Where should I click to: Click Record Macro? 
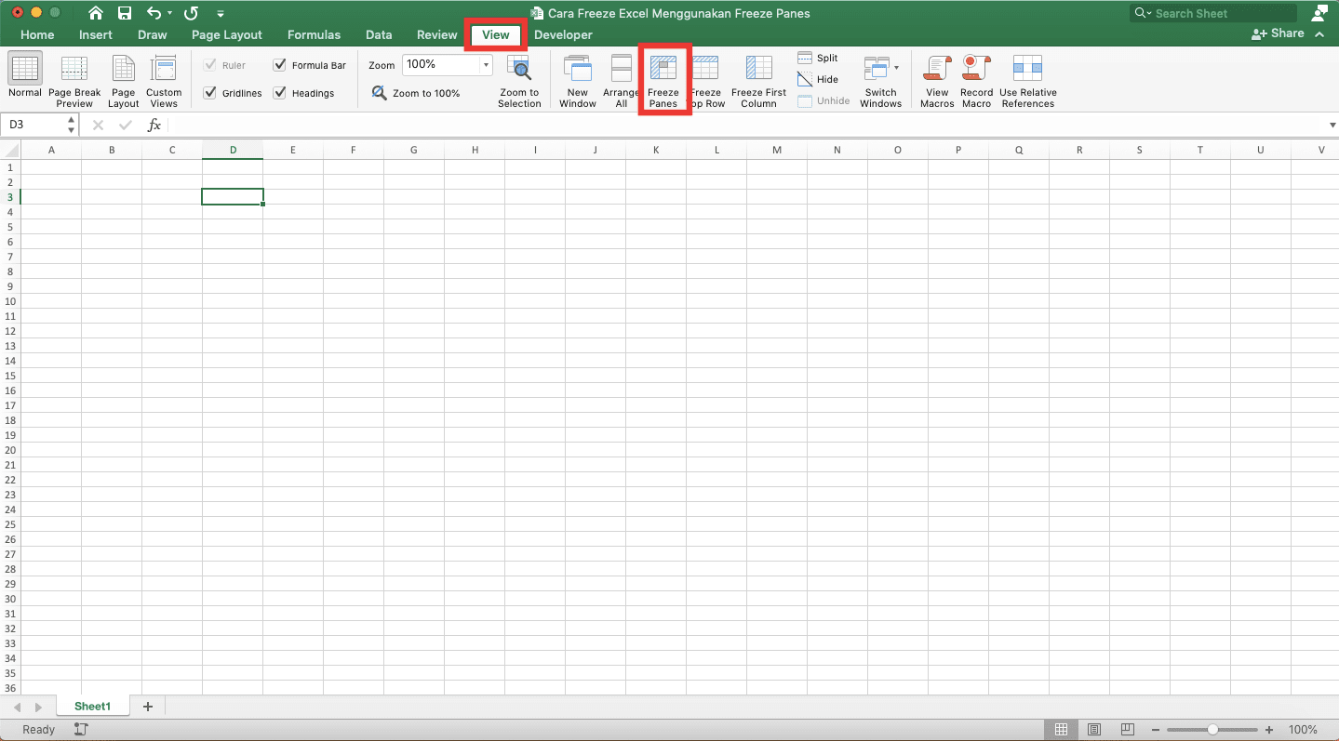[x=976, y=82]
